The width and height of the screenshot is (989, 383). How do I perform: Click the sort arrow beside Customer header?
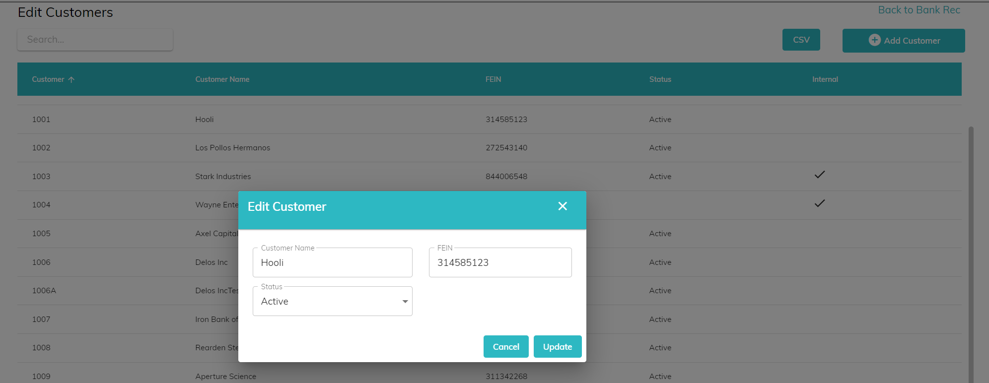(71, 80)
